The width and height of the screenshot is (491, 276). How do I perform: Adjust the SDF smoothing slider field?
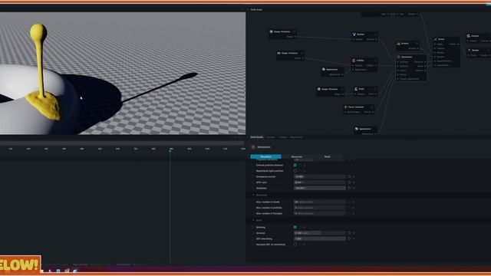click(320, 238)
